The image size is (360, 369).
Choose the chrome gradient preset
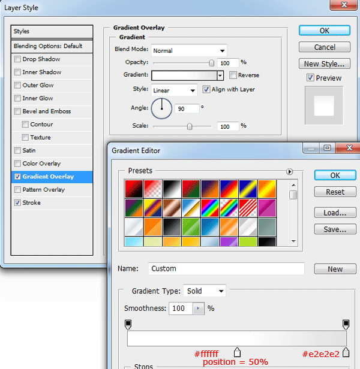(191, 208)
